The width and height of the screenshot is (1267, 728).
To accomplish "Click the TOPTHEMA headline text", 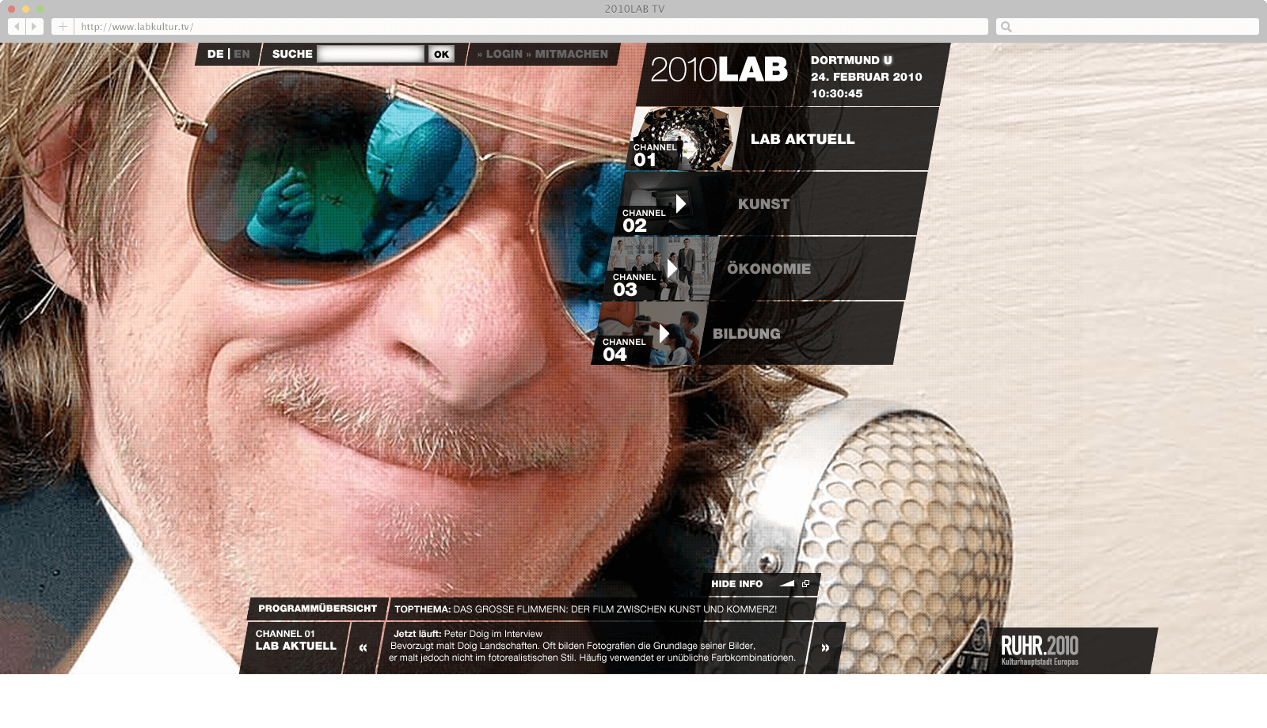I will 585,609.
